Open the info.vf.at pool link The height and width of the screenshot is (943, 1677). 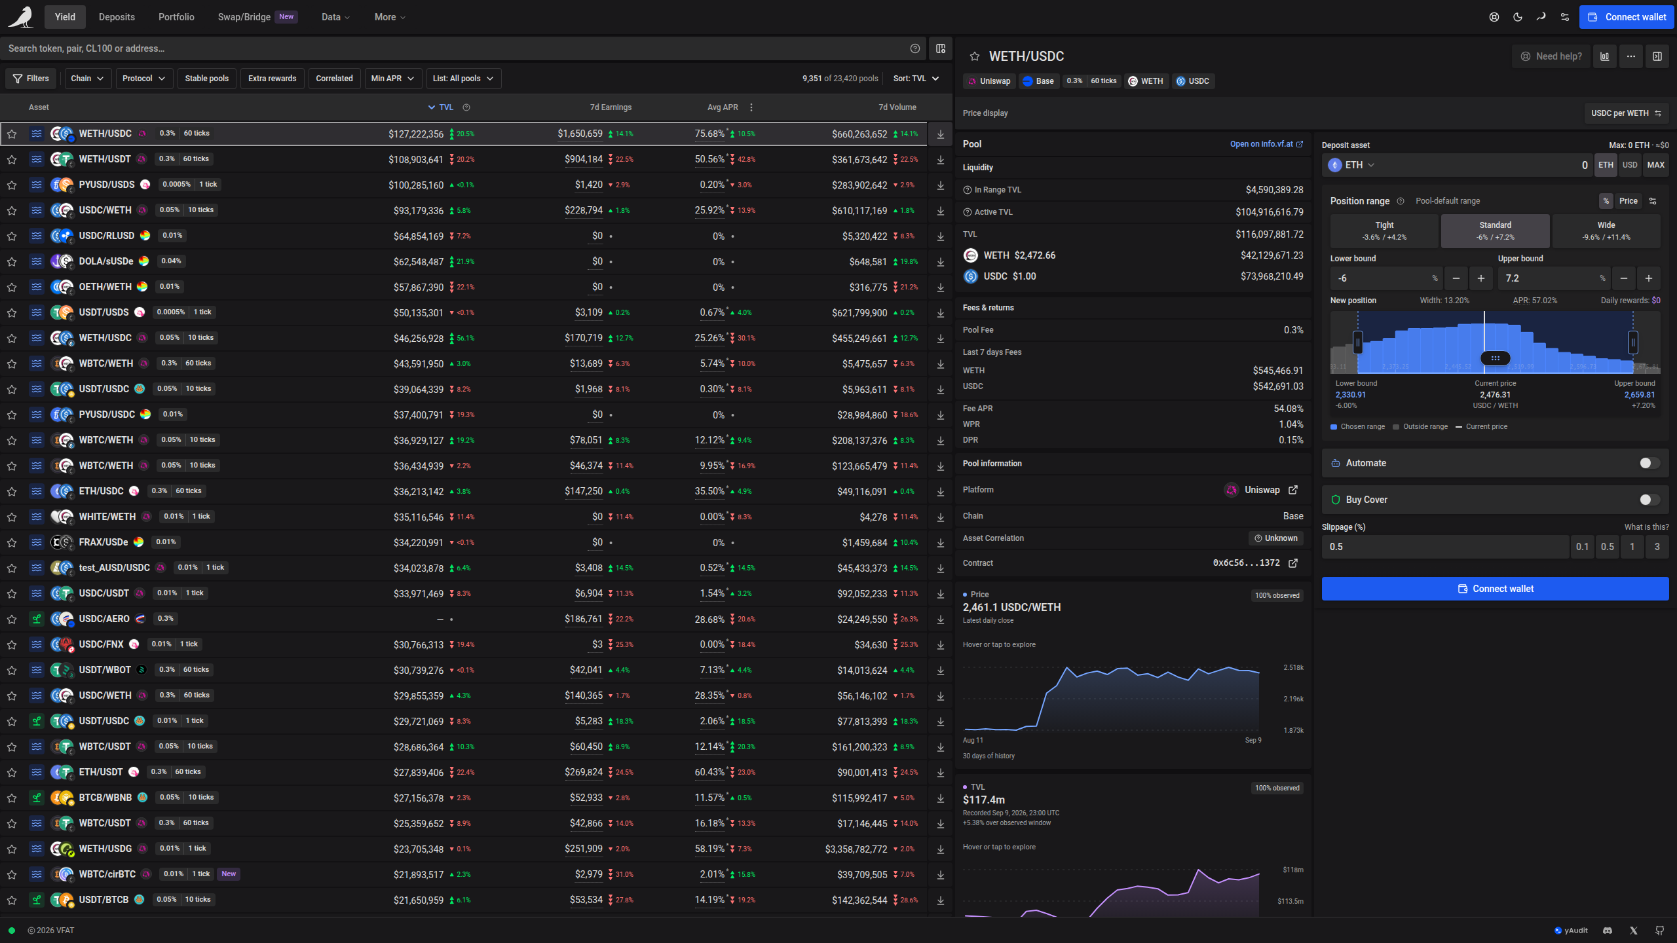(1266, 144)
